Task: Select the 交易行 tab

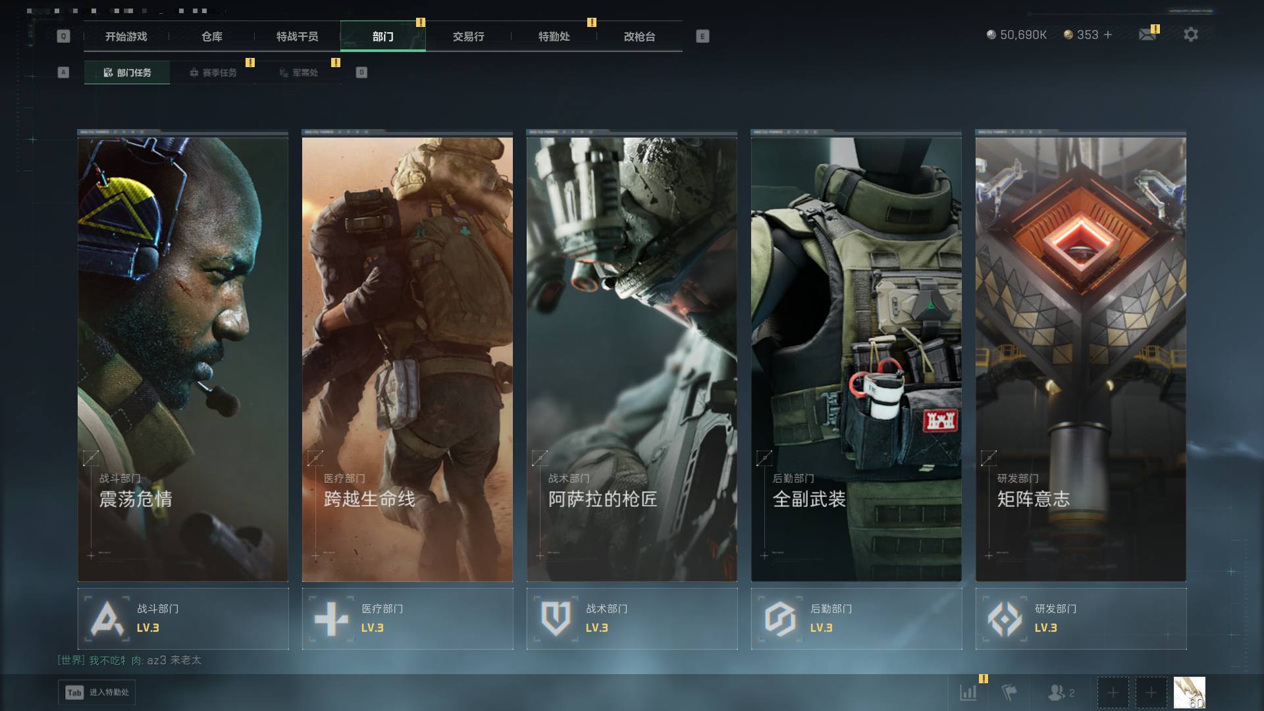Action: (x=469, y=37)
